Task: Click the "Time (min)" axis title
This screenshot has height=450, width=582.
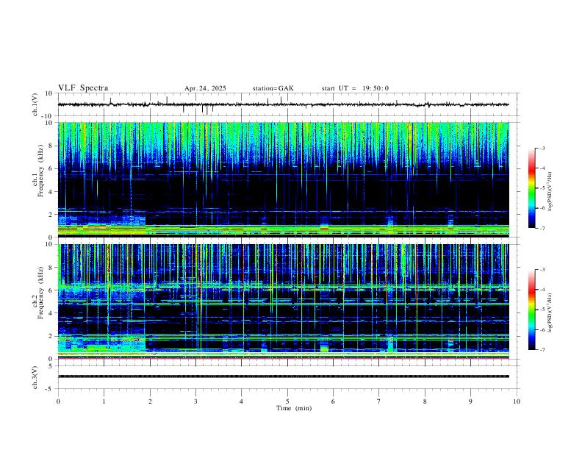Action: (x=294, y=408)
